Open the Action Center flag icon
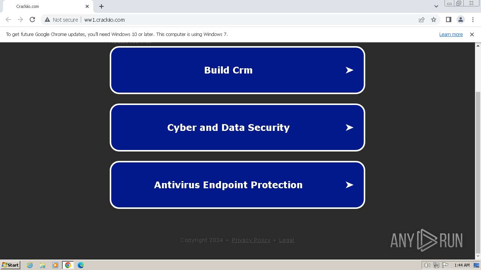The width and height of the screenshot is (481, 270). pyautogui.click(x=445, y=265)
